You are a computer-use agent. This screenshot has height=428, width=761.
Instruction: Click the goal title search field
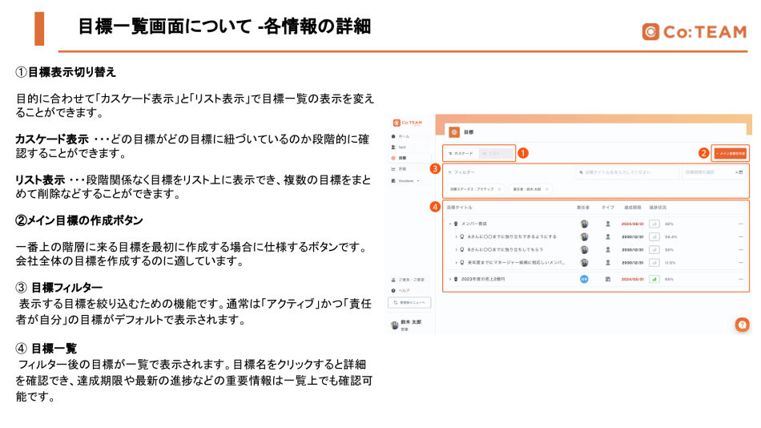click(626, 172)
